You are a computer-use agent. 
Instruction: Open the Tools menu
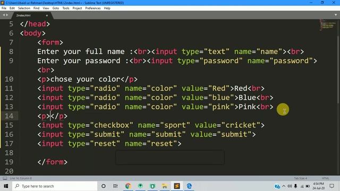click(66, 8)
